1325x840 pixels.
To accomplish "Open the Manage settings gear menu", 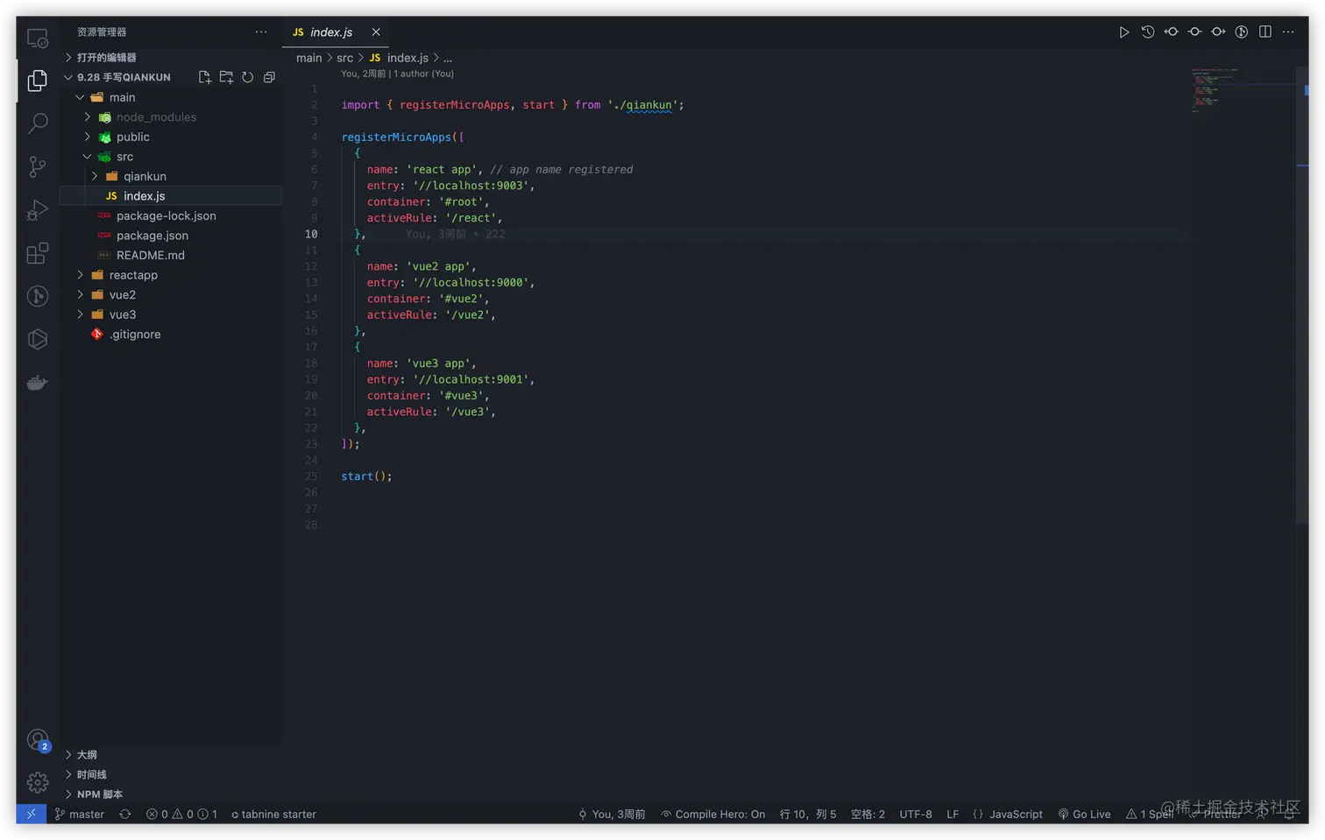I will click(38, 782).
